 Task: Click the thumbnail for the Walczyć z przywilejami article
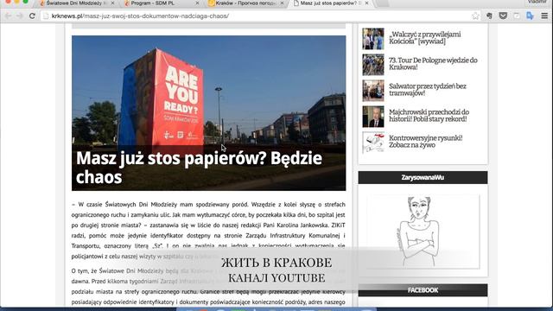click(373, 39)
